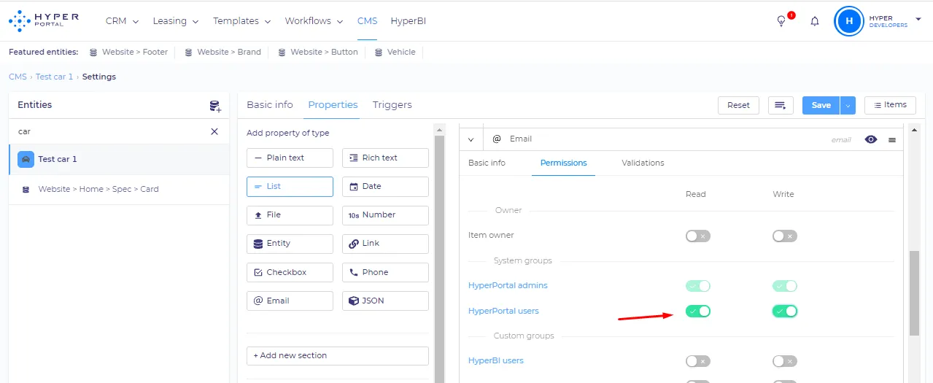Enable HyperBI users Write permission
Image resolution: width=933 pixels, height=383 pixels.
point(785,361)
